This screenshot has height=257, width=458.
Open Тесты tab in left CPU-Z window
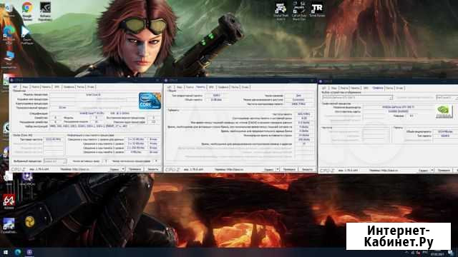coord(81,87)
